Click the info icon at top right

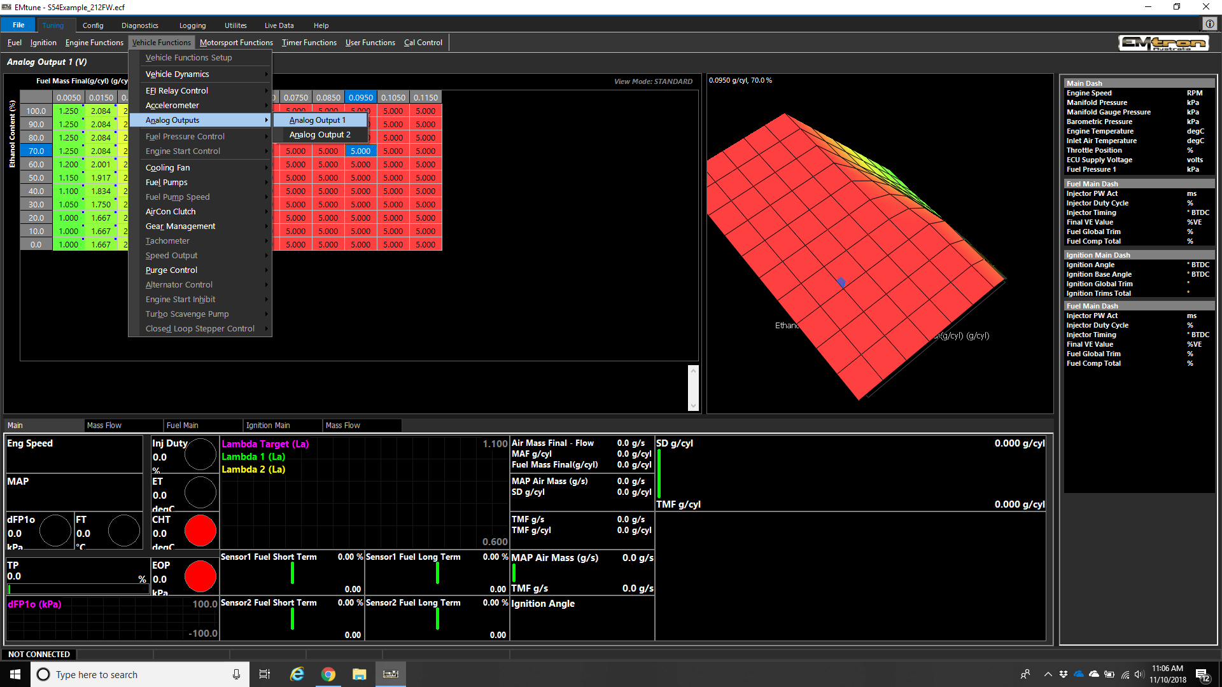pyautogui.click(x=1209, y=24)
